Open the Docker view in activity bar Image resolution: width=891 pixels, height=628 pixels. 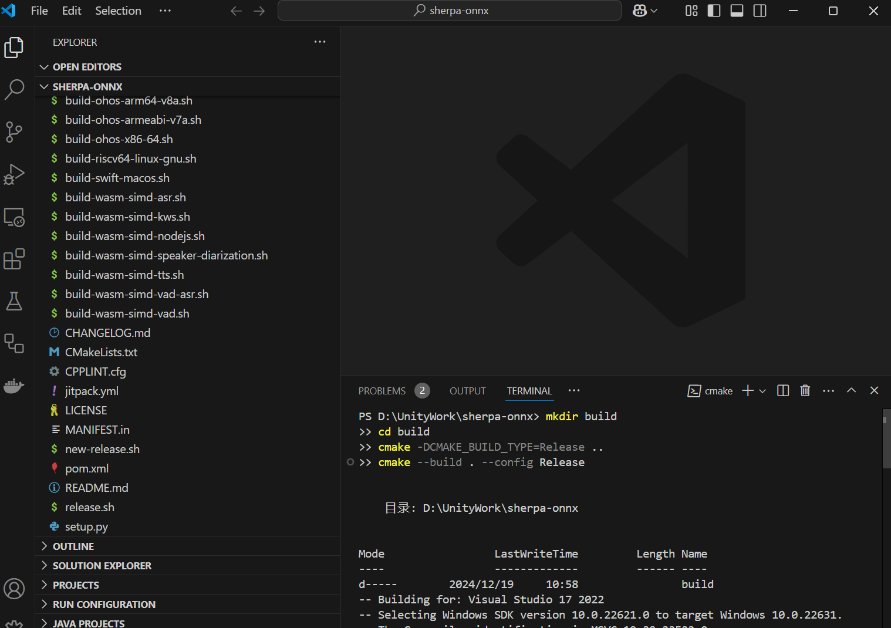14,386
